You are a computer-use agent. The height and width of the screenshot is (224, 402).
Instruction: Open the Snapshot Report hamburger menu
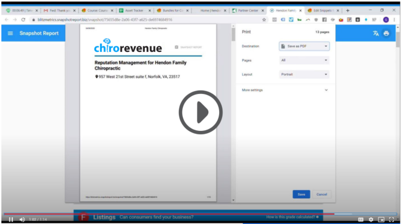(x=10, y=33)
